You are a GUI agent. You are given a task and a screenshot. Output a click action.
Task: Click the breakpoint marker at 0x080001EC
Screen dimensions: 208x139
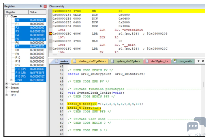pos(51,33)
